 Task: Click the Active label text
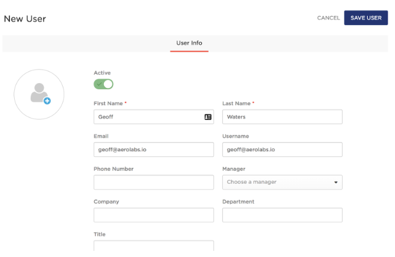[x=102, y=73]
